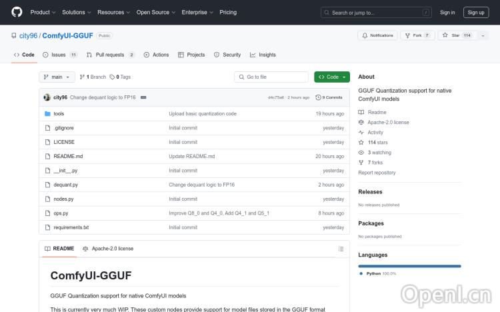
Task: Click city96 avatar in commit row
Action: click(47, 97)
